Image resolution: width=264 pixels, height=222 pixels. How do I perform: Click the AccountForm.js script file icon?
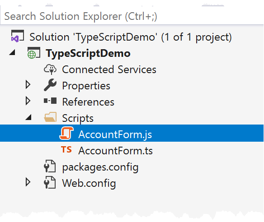click(66, 133)
